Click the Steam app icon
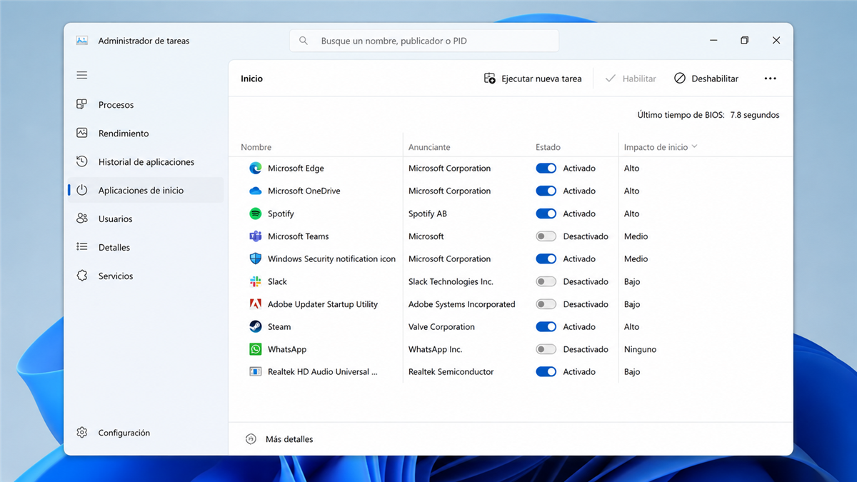This screenshot has height=482, width=857. (255, 326)
